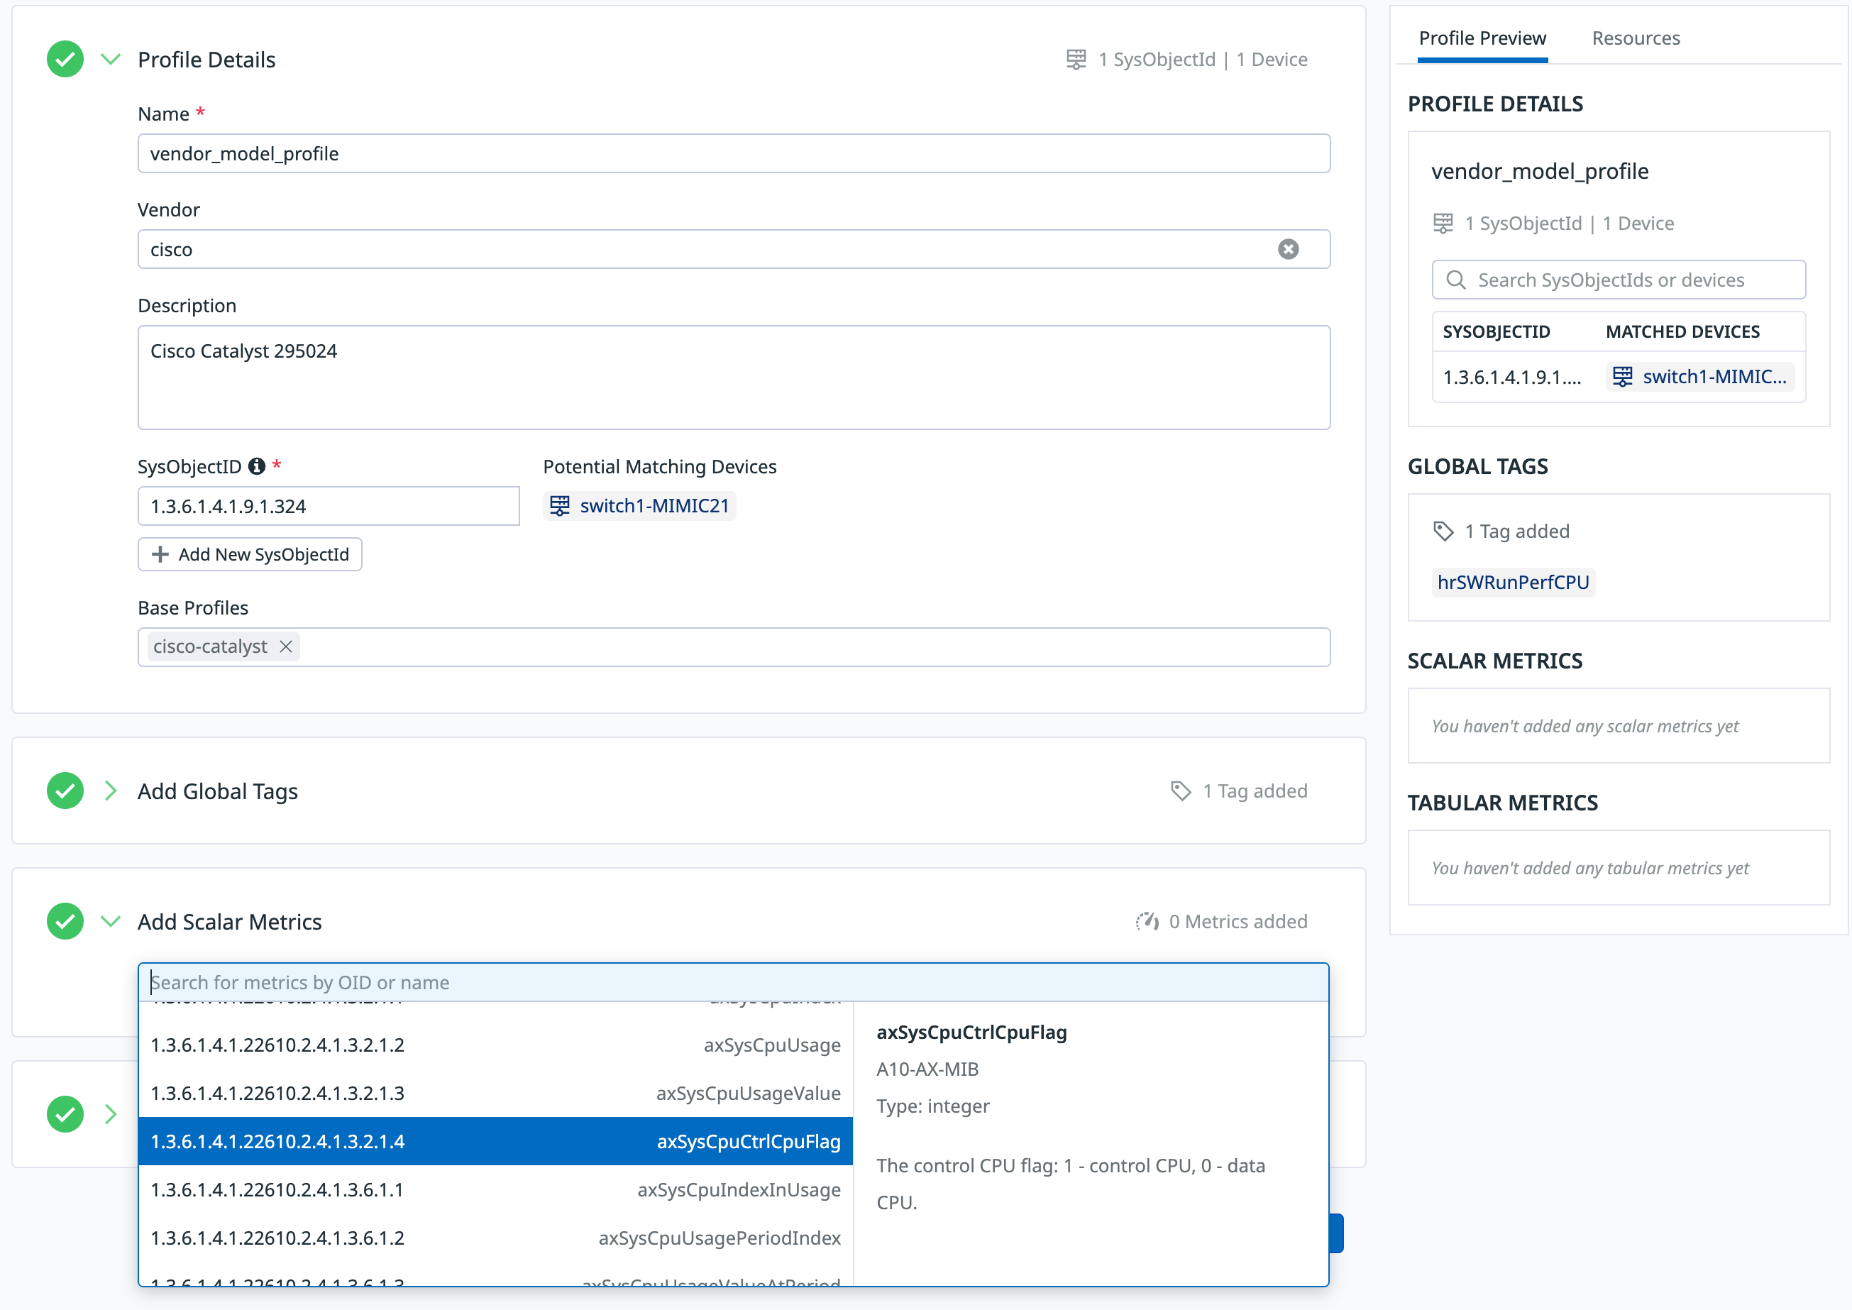Clear the cisco vendor field using the x icon
The image size is (1852, 1310).
(x=1288, y=249)
